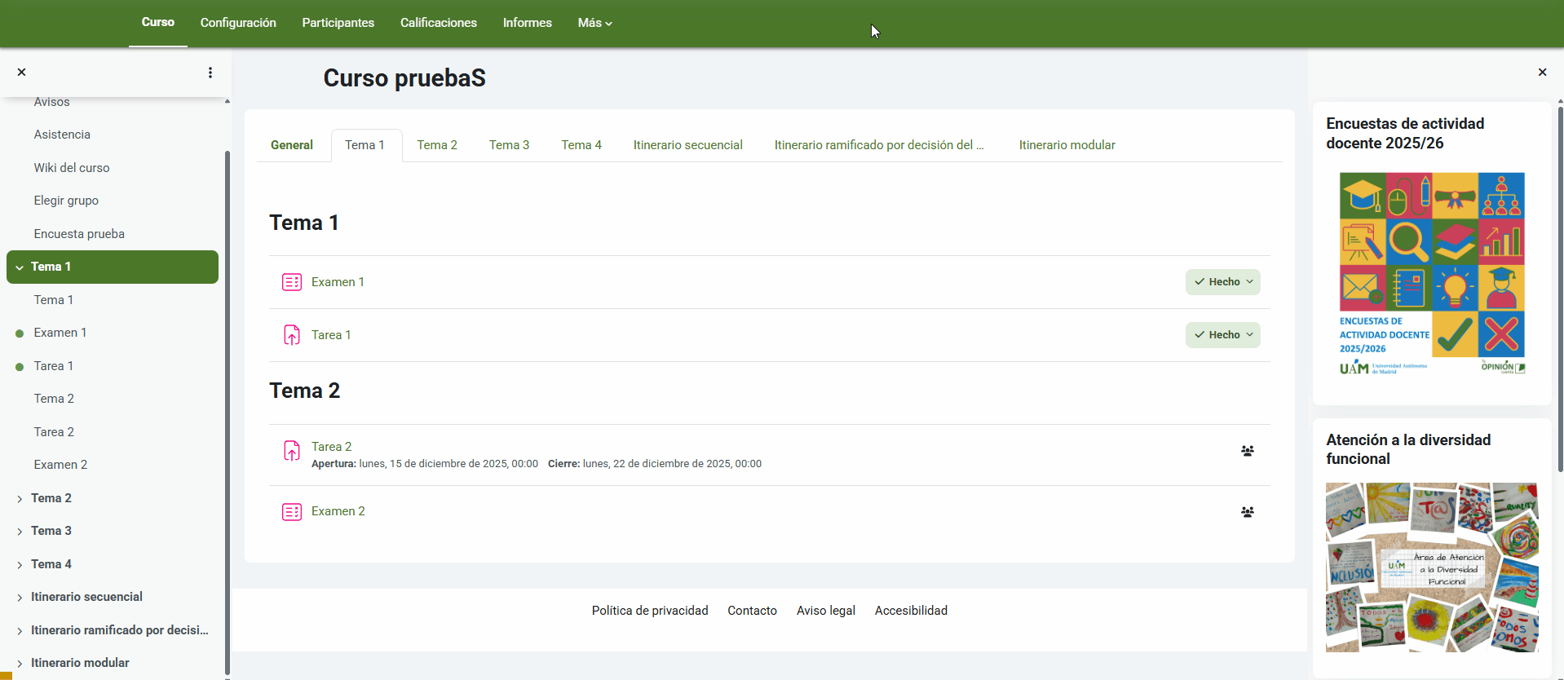Screen dimensions: 1564x680
Task: Click the Tarea 1 assignment icon
Action: (291, 335)
